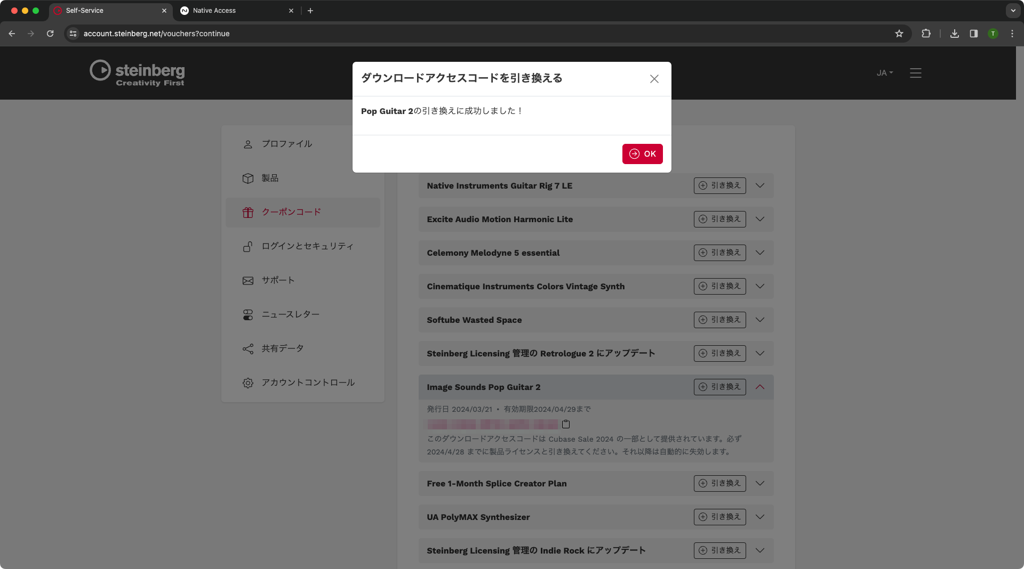
Task: Expand Excite Audio Motion Harmonic Lite row
Action: (x=760, y=219)
